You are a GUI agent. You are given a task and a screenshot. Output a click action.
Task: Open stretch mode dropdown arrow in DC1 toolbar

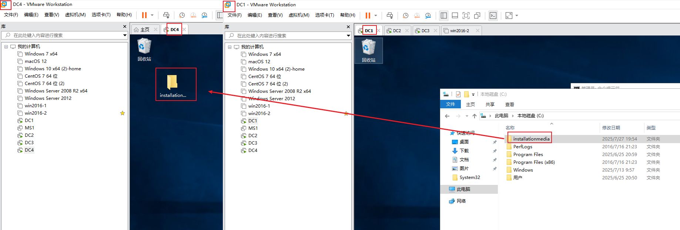(517, 16)
